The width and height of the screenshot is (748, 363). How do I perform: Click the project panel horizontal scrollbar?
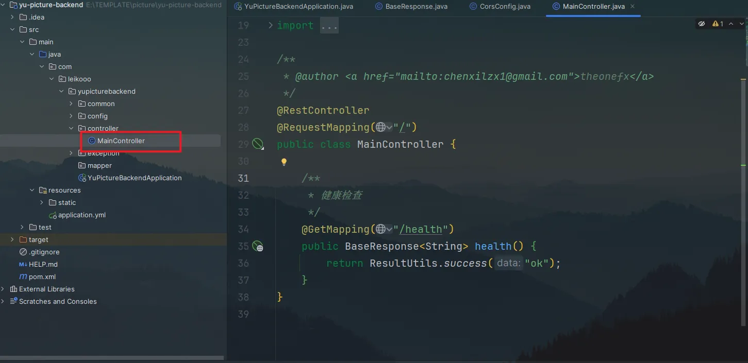click(x=112, y=357)
